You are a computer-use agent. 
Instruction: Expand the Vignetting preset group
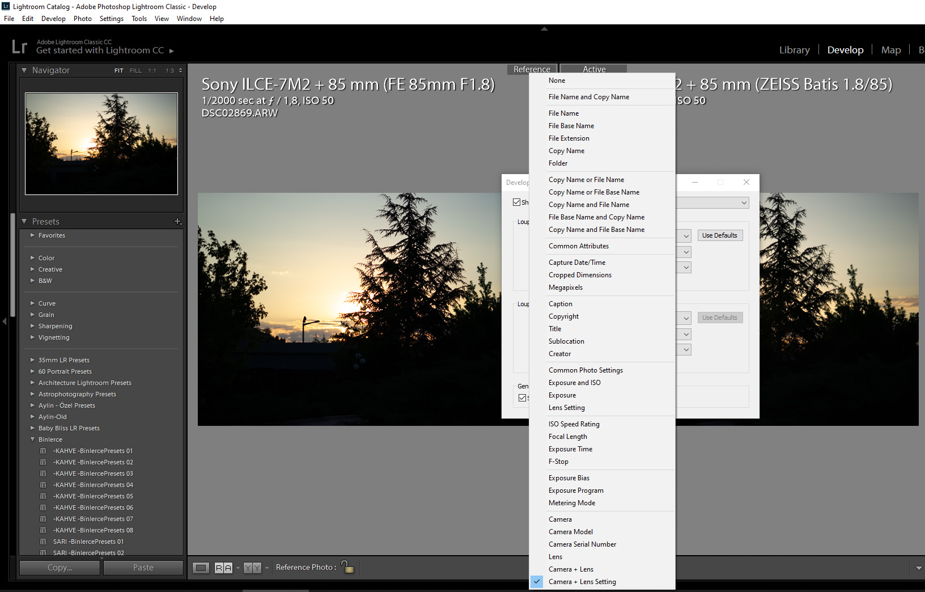32,337
